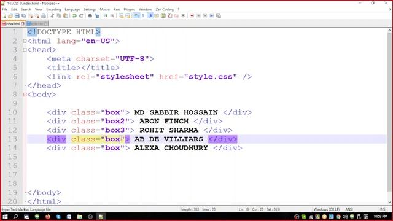Open the Search menu
Image resolution: width=393 pixels, height=221 pixels.
[26, 9]
